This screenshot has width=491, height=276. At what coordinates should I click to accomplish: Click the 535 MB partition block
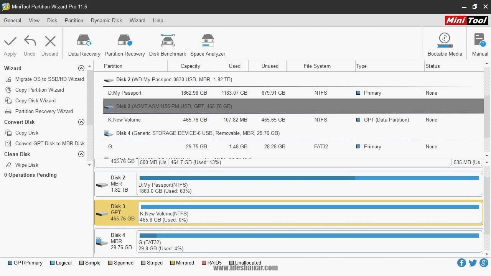tap(467, 162)
